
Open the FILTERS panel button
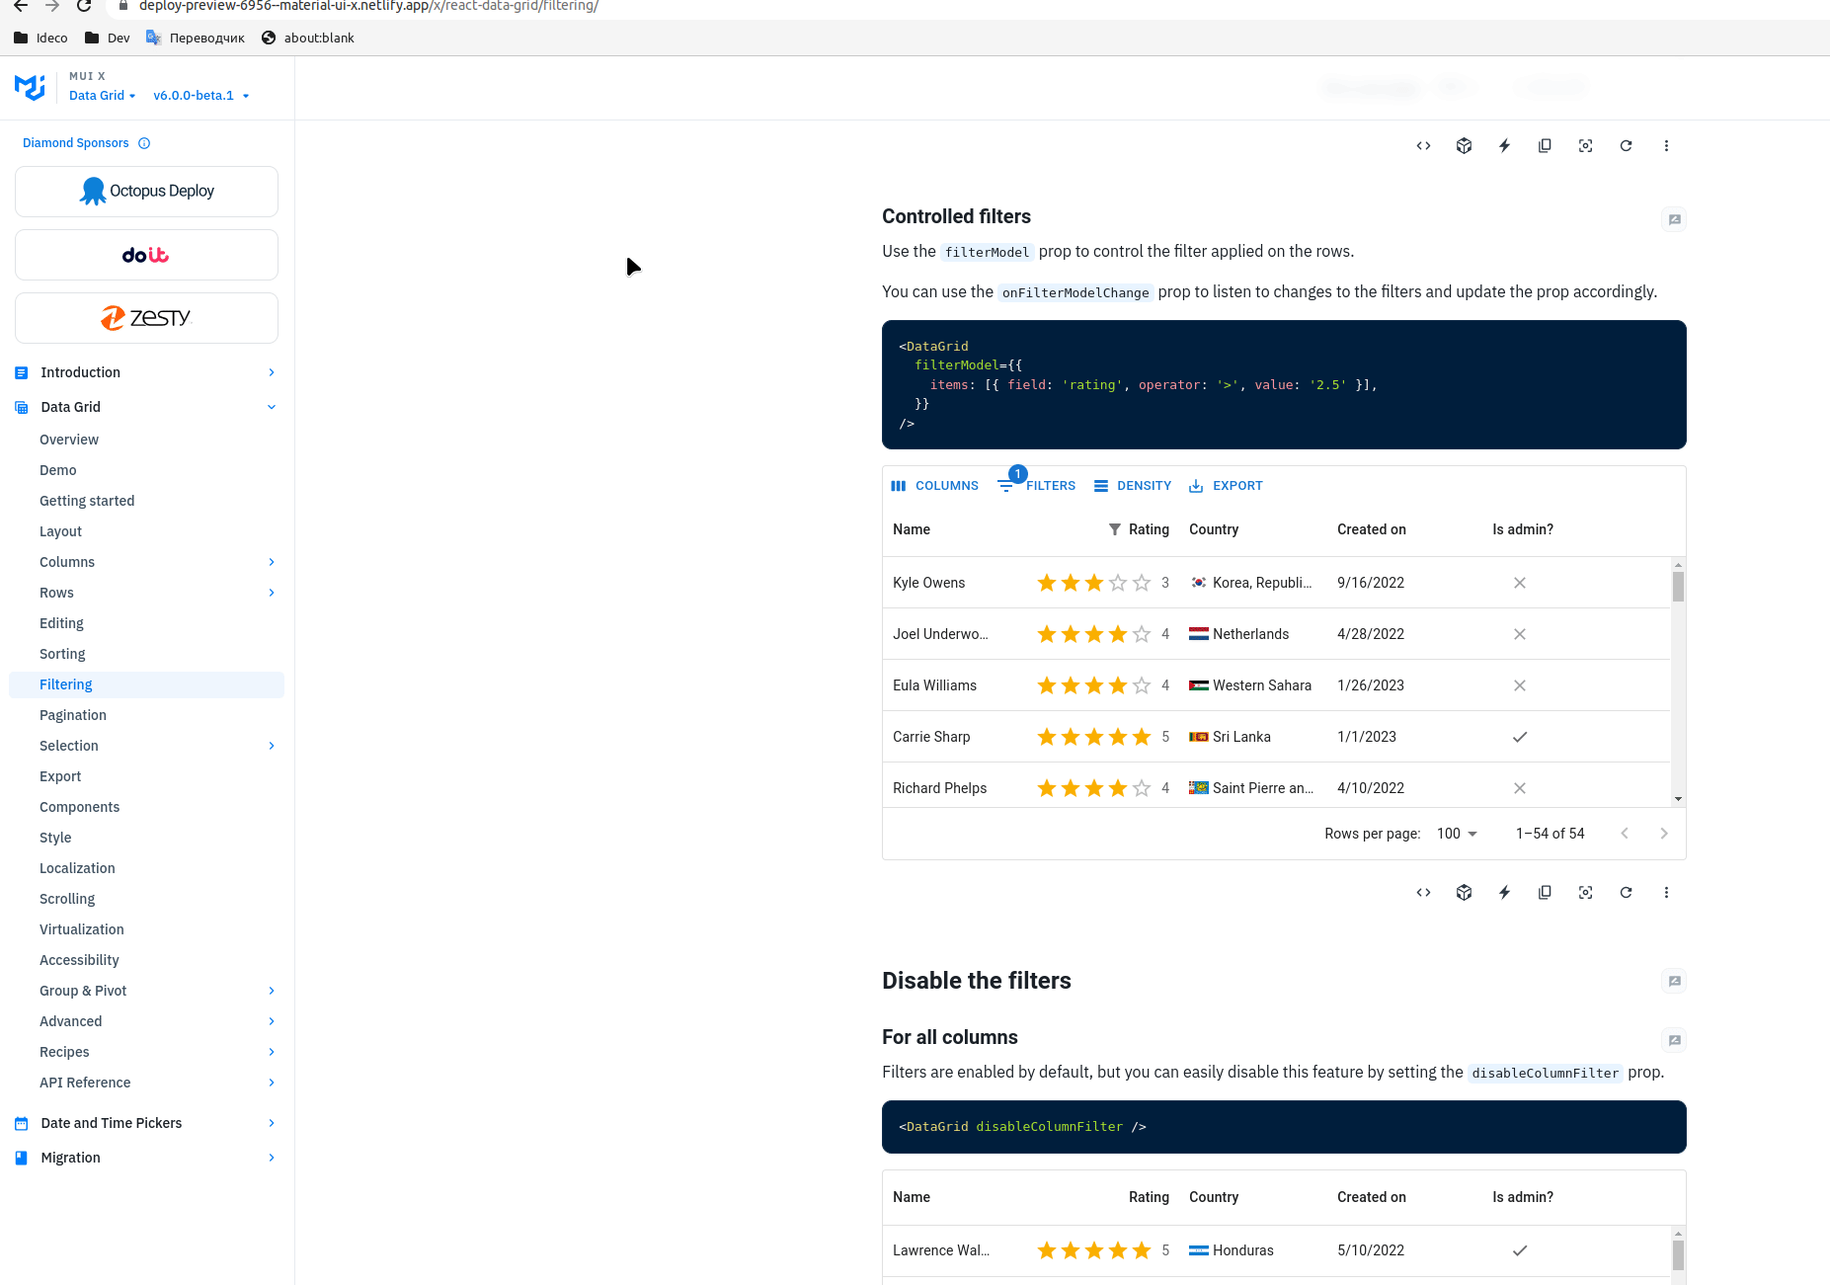1037,486
